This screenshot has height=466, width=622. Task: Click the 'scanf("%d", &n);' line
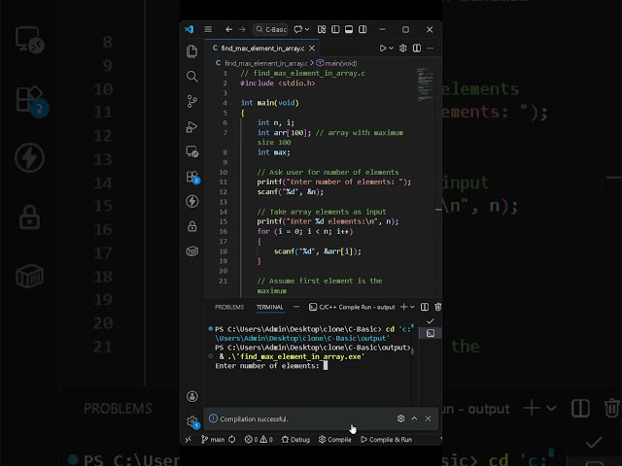[x=291, y=192]
